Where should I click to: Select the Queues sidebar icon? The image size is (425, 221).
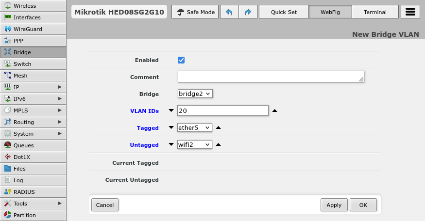pos(8,145)
